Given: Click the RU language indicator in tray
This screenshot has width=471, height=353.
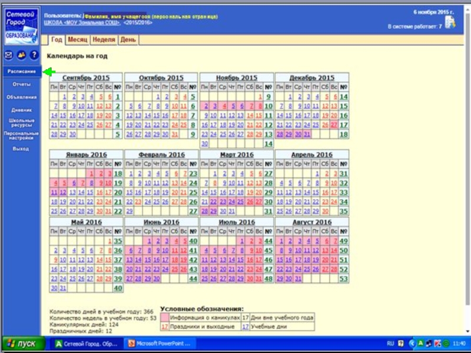Looking at the screenshot, I should click(390, 344).
